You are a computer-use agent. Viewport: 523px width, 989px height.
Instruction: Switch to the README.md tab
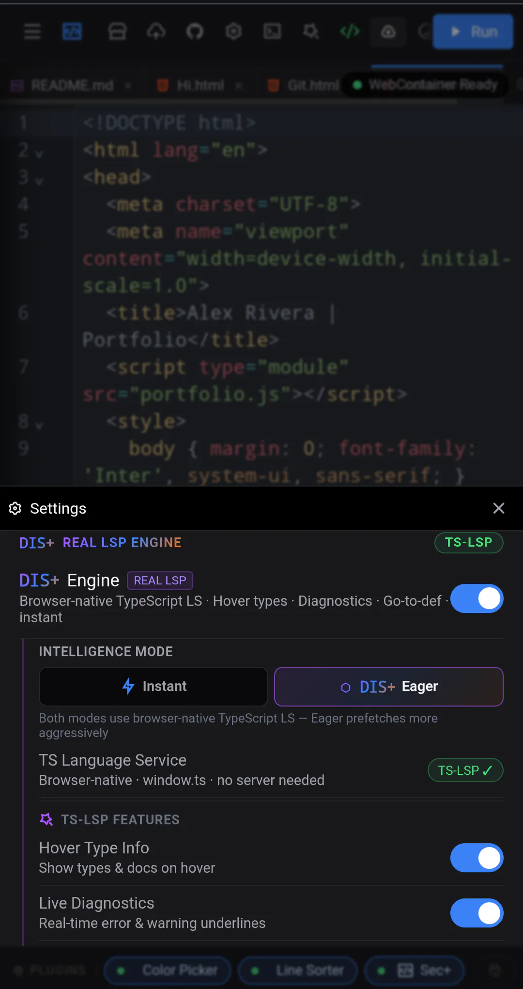pyautogui.click(x=72, y=86)
